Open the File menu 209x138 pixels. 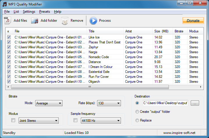pyautogui.click(x=7, y=12)
